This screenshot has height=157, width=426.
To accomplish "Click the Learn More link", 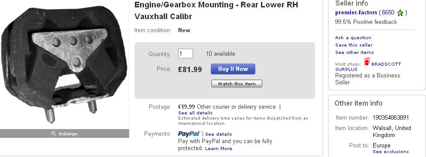I will 218,148.
